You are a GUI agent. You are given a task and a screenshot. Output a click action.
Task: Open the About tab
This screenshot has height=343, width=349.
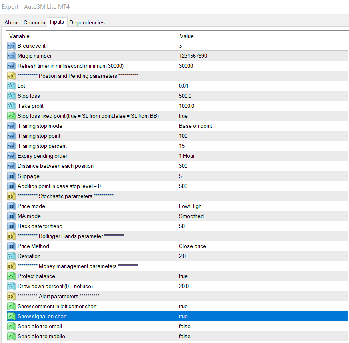(x=12, y=22)
